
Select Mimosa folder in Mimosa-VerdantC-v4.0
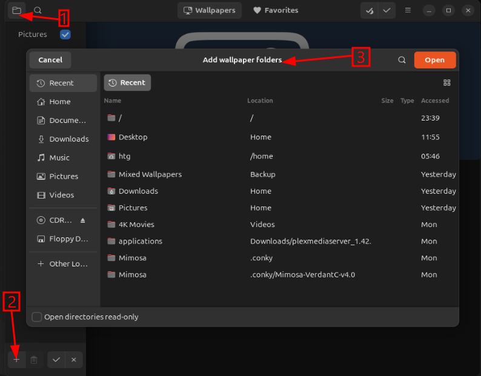pos(279,274)
